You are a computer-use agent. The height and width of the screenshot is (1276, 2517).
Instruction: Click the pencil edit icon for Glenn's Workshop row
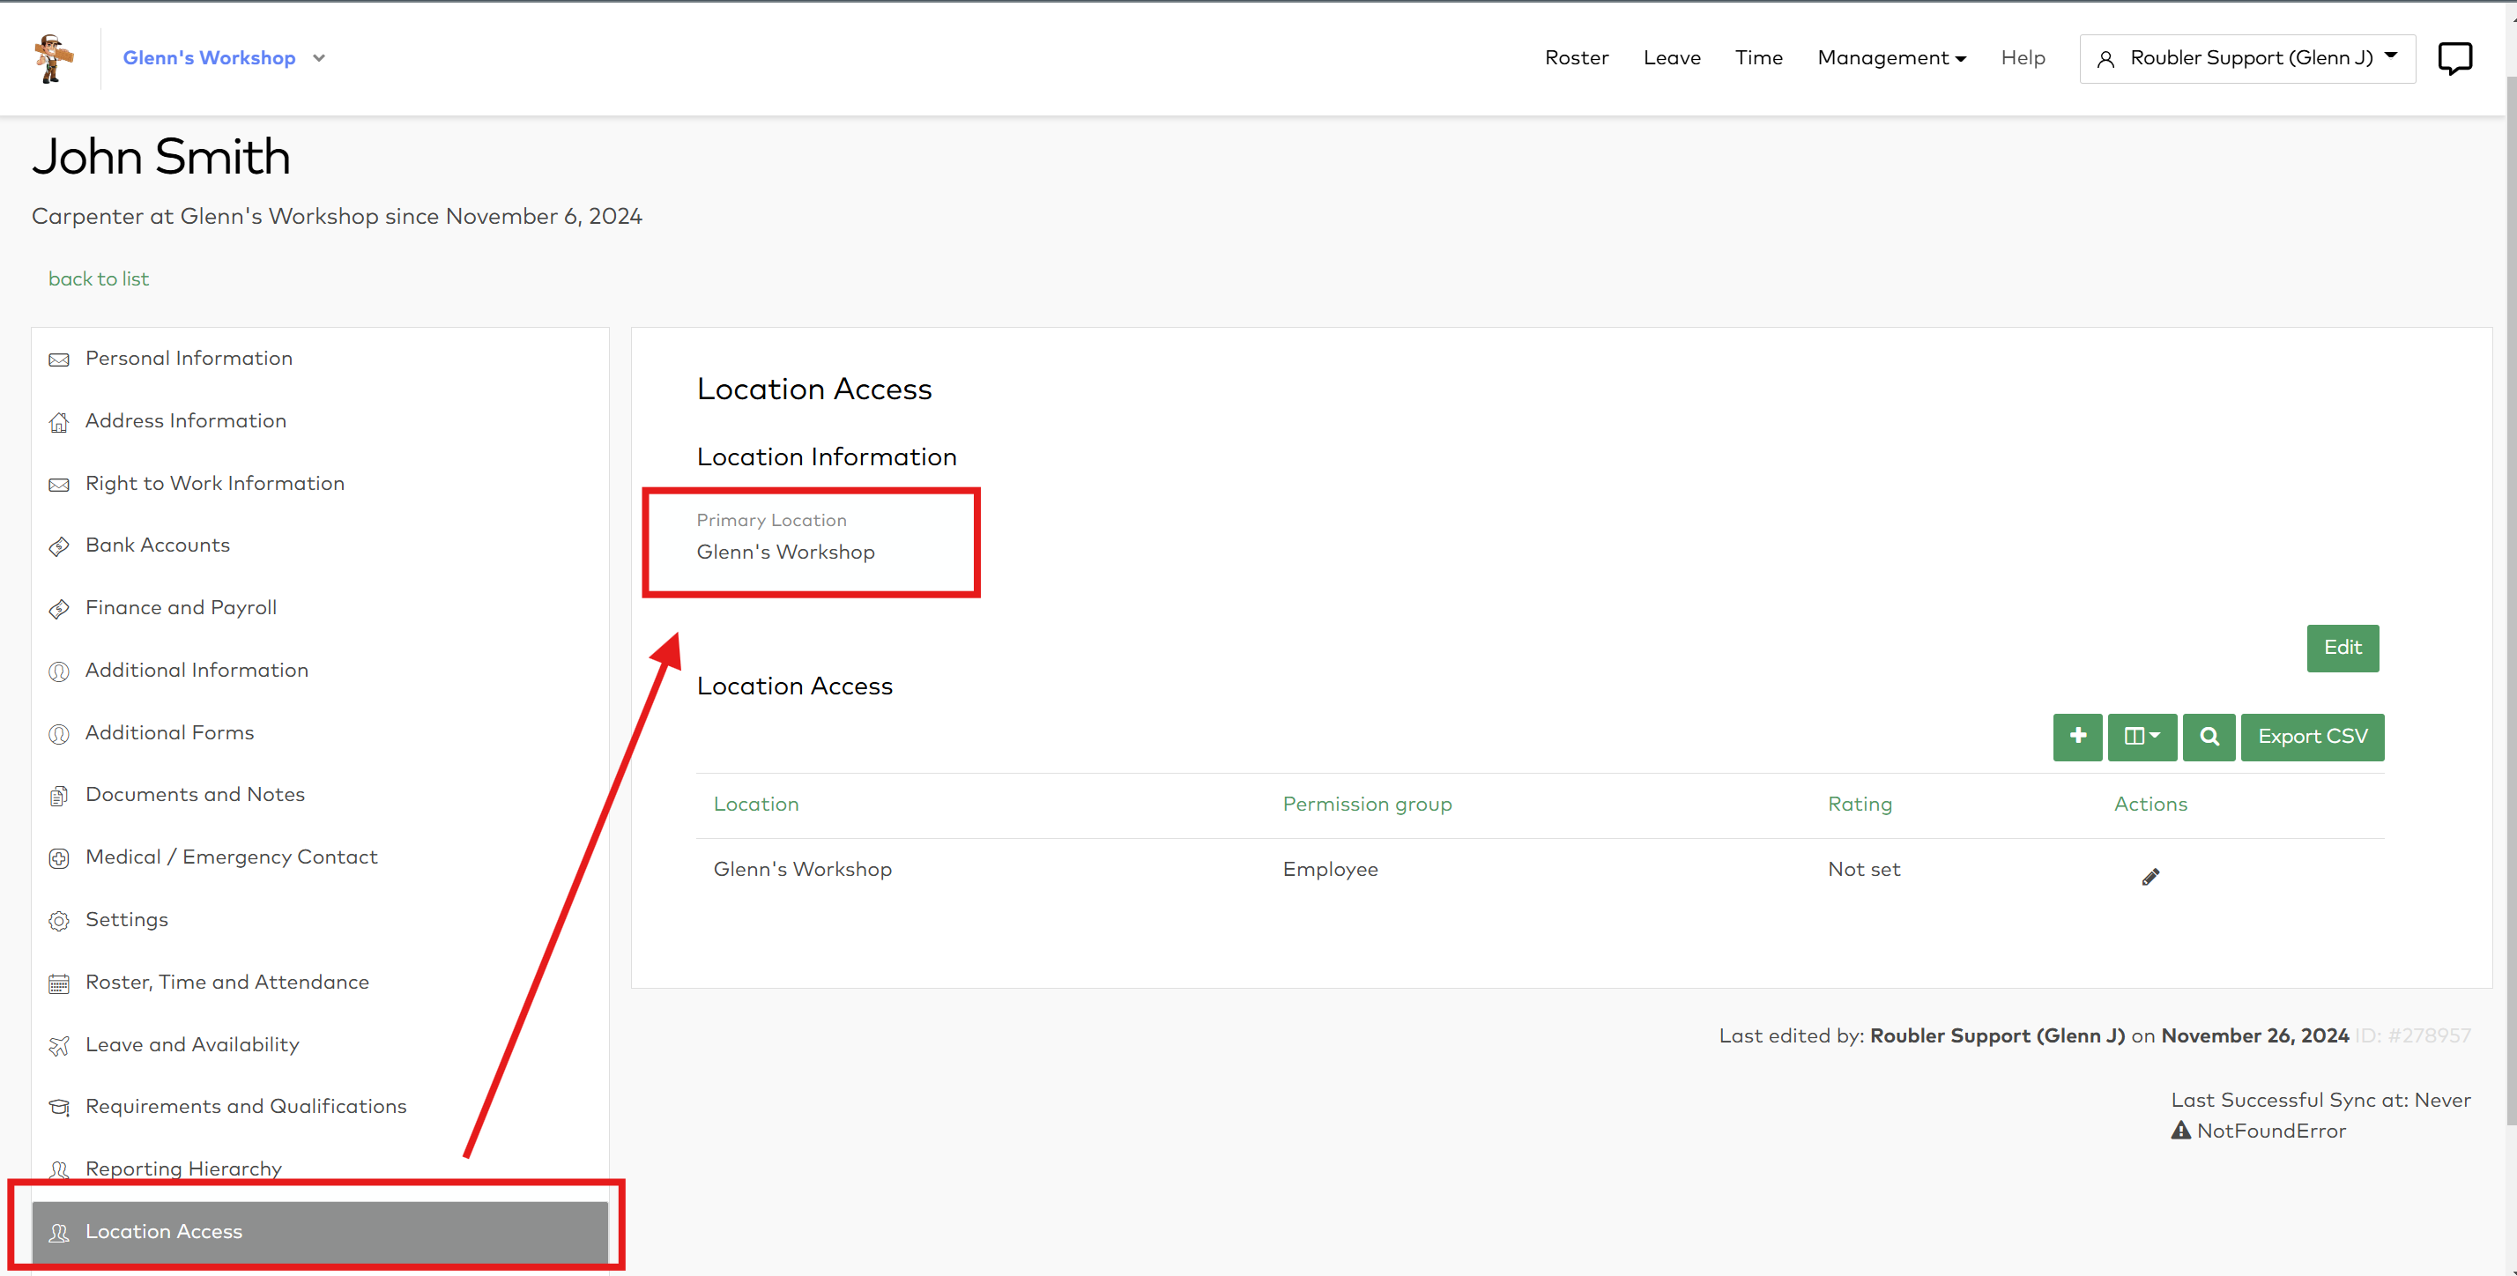tap(2149, 877)
